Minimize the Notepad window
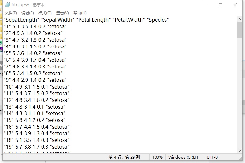Image resolution: width=245 pixels, height=163 pixels. click(x=206, y=5)
